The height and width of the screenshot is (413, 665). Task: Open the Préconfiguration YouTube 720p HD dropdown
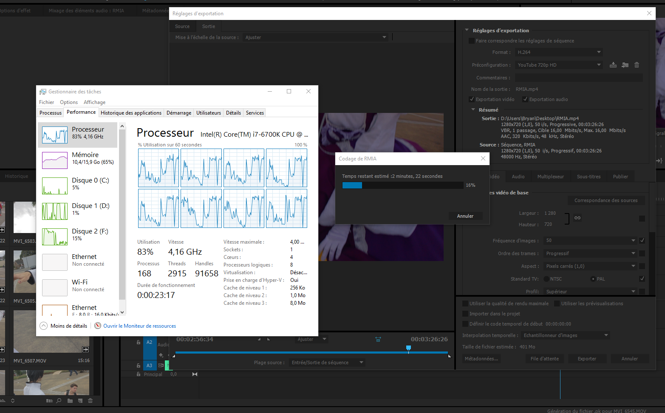(x=559, y=65)
